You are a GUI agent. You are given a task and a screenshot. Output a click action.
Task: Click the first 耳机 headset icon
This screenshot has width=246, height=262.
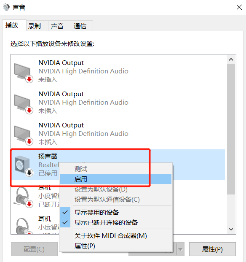coord(24,197)
